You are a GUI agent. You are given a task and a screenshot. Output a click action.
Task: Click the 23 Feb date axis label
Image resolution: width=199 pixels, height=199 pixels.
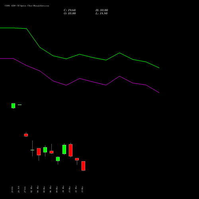click(12, 189)
